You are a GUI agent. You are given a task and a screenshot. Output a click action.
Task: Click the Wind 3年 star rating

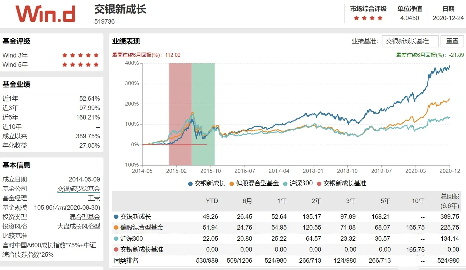click(x=80, y=55)
